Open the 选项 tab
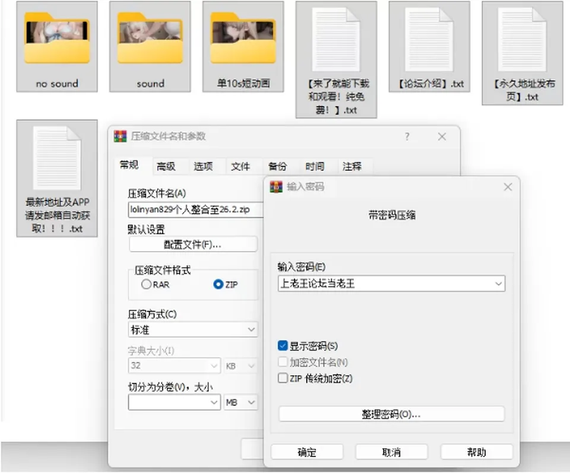Image resolution: width=570 pixels, height=473 pixels. (203, 166)
